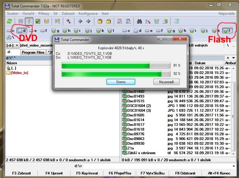Open synchronize directories icon
The width and height of the screenshot is (239, 178).
pos(157,21)
